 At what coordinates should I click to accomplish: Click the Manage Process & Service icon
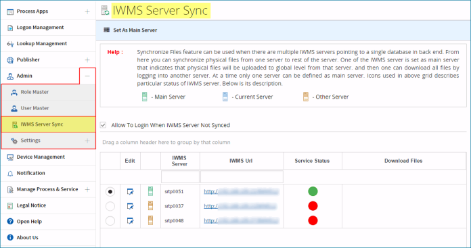tap(10, 189)
